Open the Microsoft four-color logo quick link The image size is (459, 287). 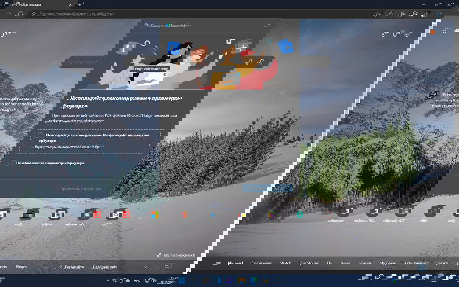point(155,214)
